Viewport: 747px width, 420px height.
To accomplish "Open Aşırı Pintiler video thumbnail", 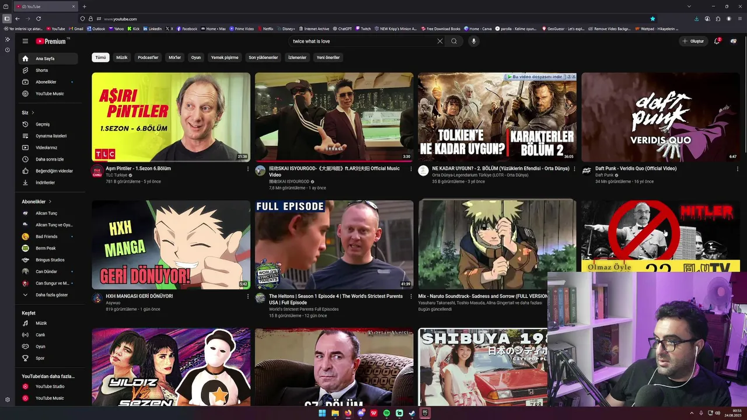I will point(171,117).
